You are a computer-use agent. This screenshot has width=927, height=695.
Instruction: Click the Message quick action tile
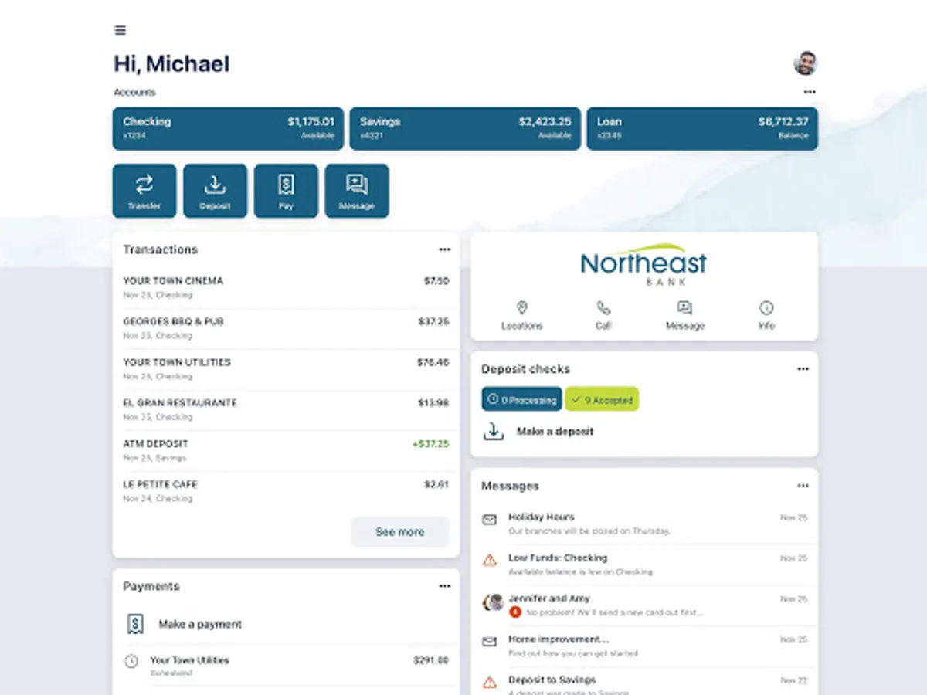357,191
